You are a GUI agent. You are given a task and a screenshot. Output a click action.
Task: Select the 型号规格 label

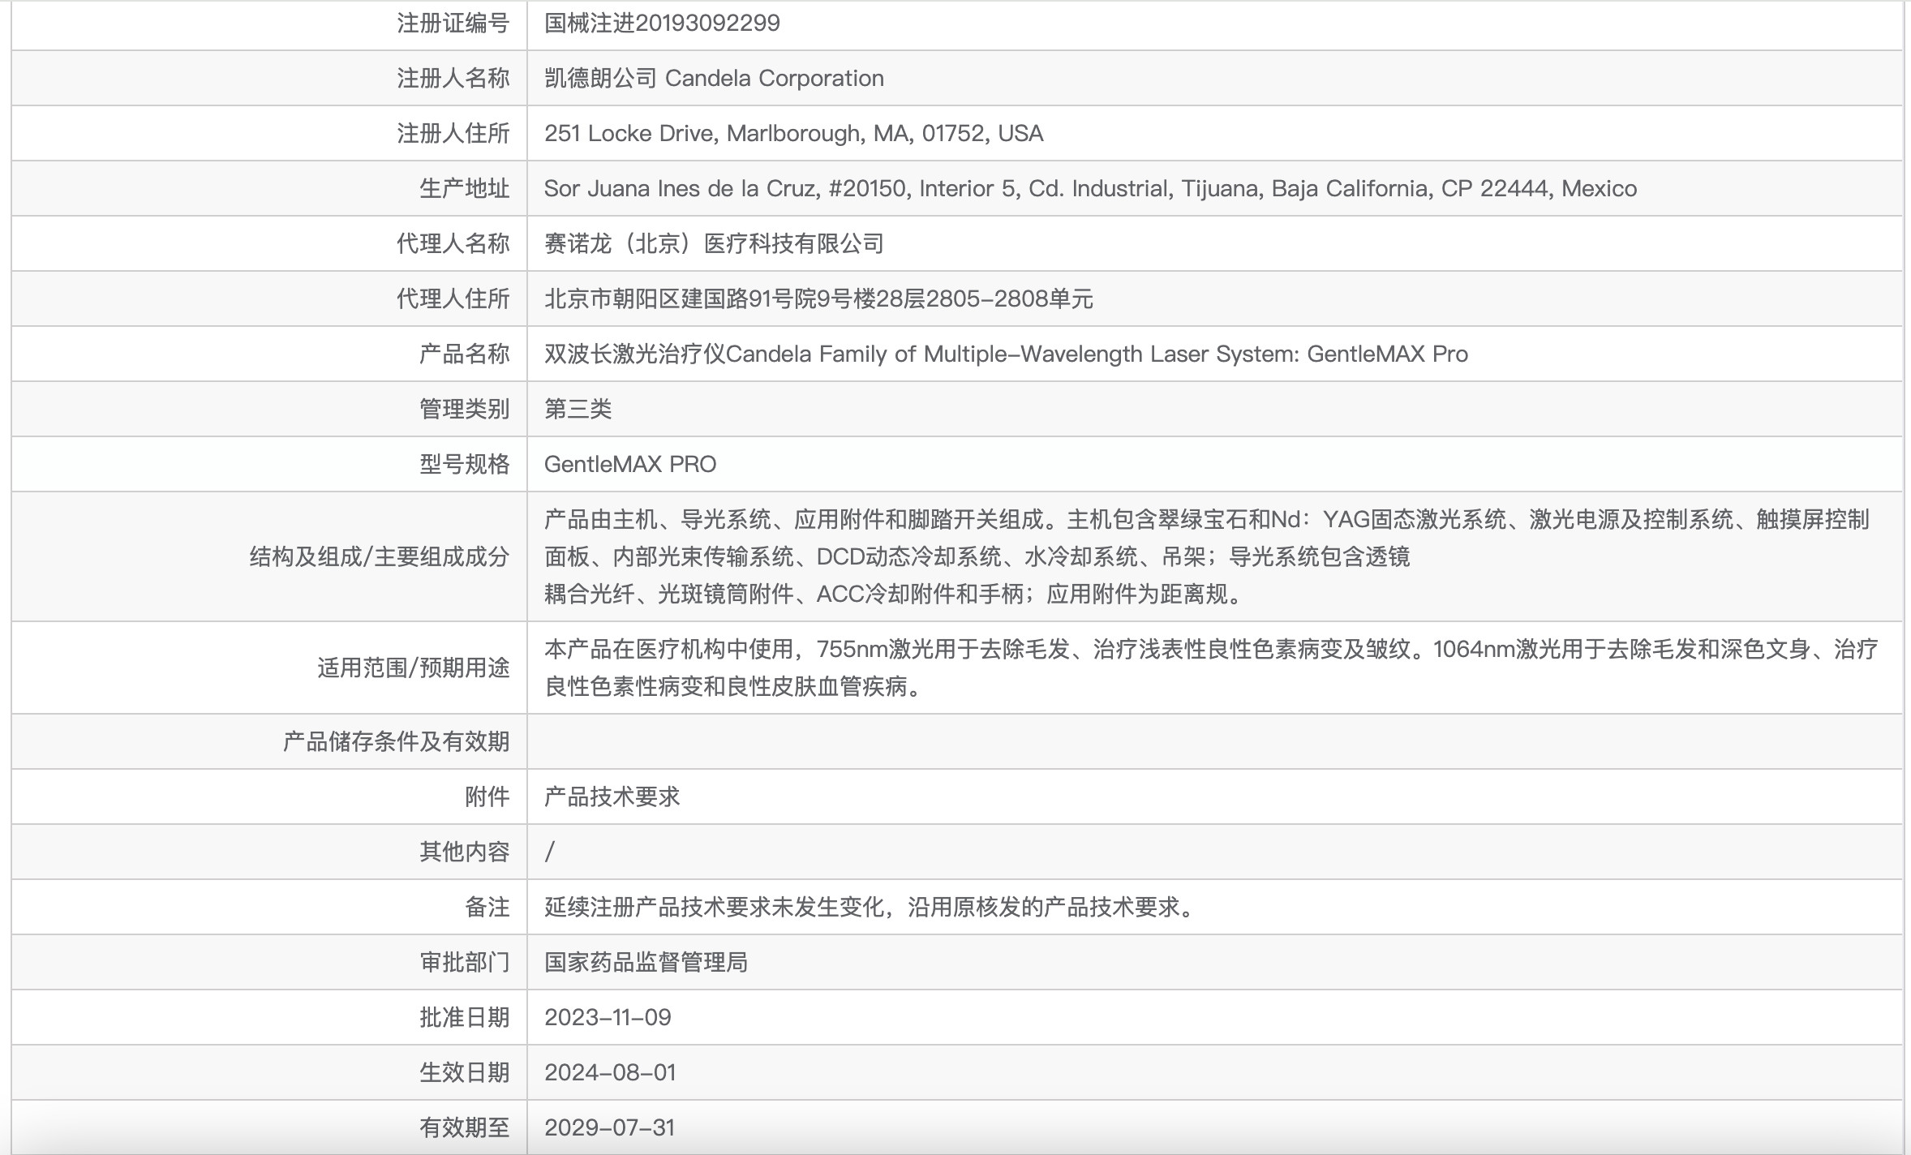coord(465,464)
